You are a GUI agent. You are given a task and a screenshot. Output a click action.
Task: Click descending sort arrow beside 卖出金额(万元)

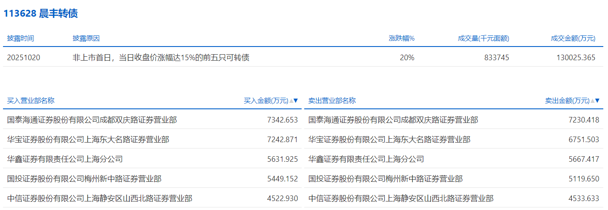click(597, 101)
